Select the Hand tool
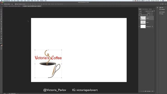 [x=1, y=38]
